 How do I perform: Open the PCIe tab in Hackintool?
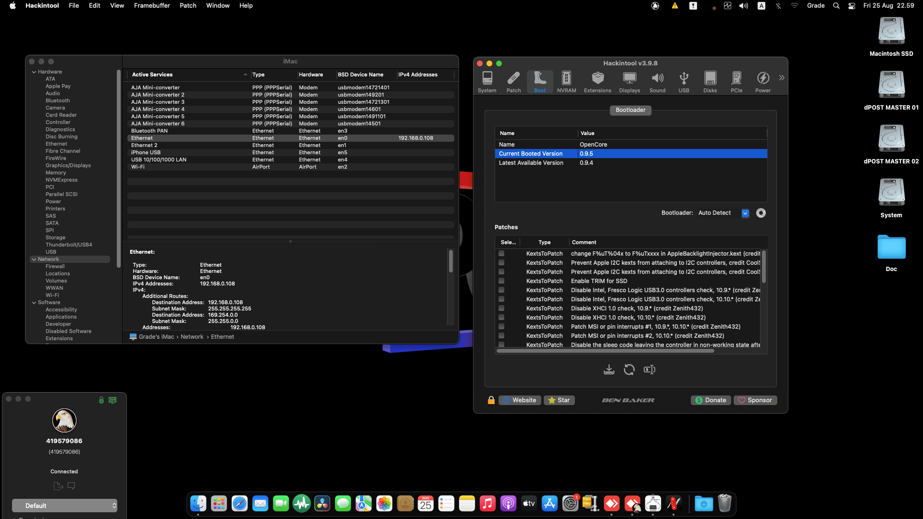[x=736, y=82]
